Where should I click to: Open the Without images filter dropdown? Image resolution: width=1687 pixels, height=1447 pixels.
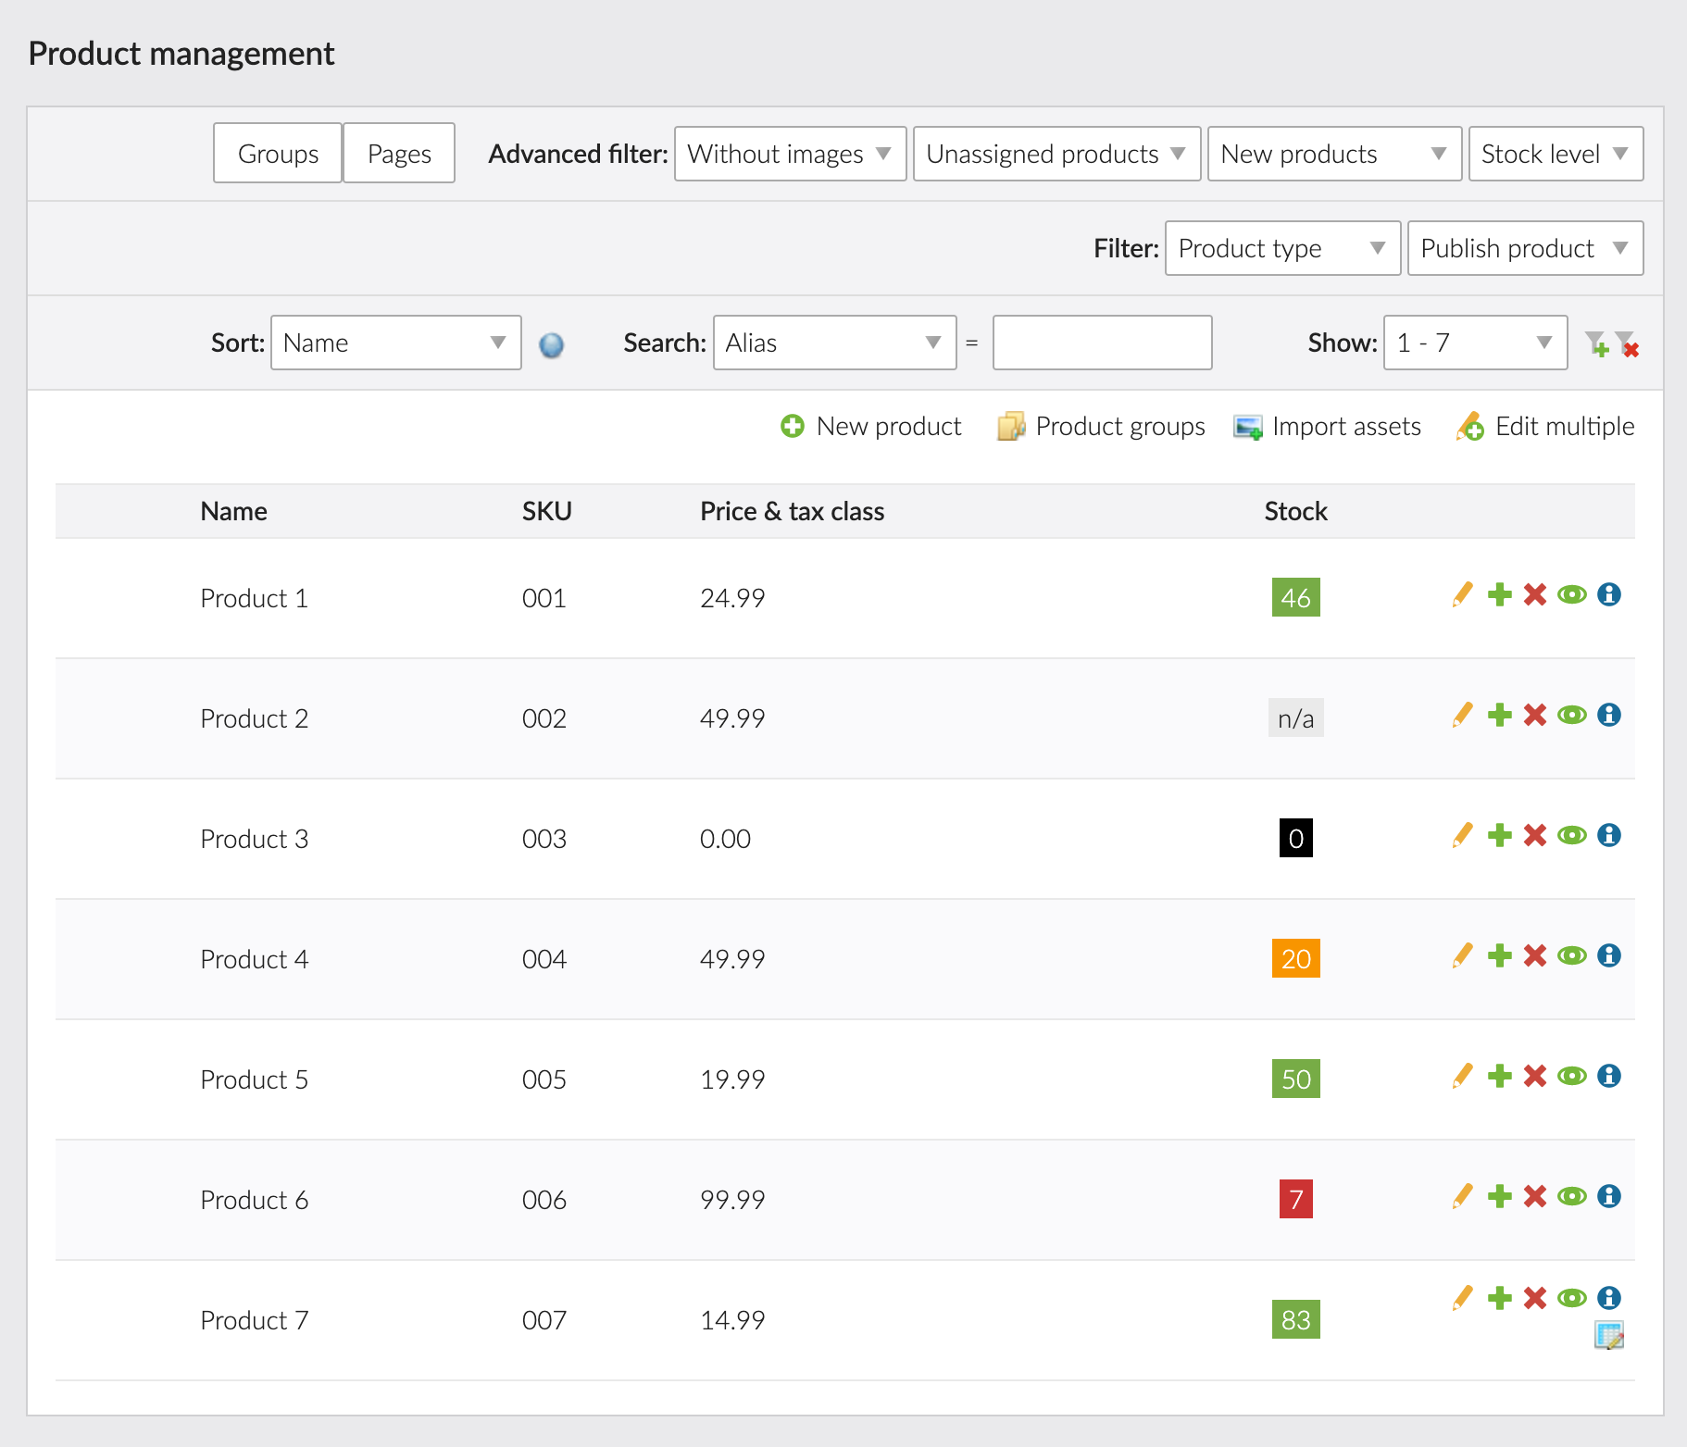(x=790, y=154)
